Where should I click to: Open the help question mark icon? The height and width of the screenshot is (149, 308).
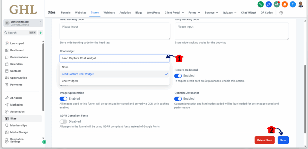click(x=293, y=4)
